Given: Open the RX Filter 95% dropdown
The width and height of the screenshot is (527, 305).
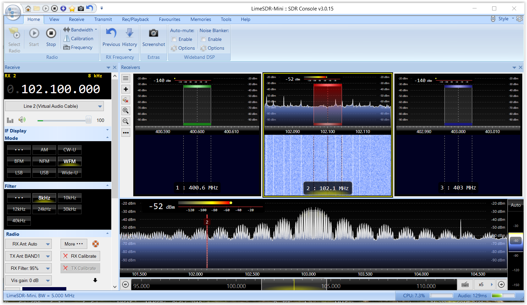Looking at the screenshot, I should (28, 268).
